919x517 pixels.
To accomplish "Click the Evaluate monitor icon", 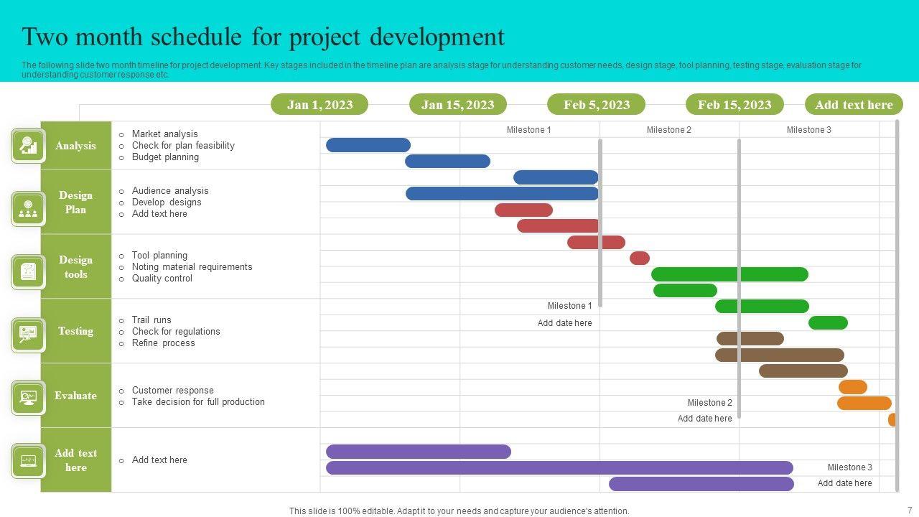I will coord(28,397).
